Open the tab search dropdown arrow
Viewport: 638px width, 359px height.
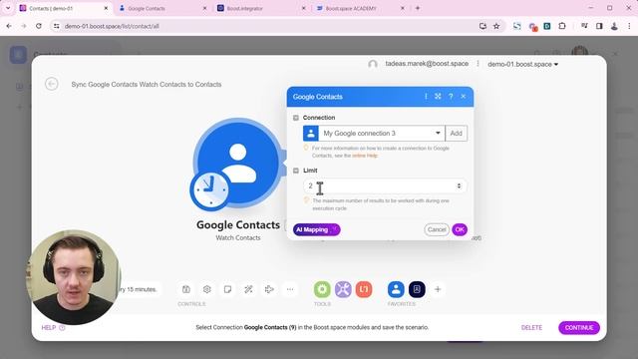[x=8, y=8]
